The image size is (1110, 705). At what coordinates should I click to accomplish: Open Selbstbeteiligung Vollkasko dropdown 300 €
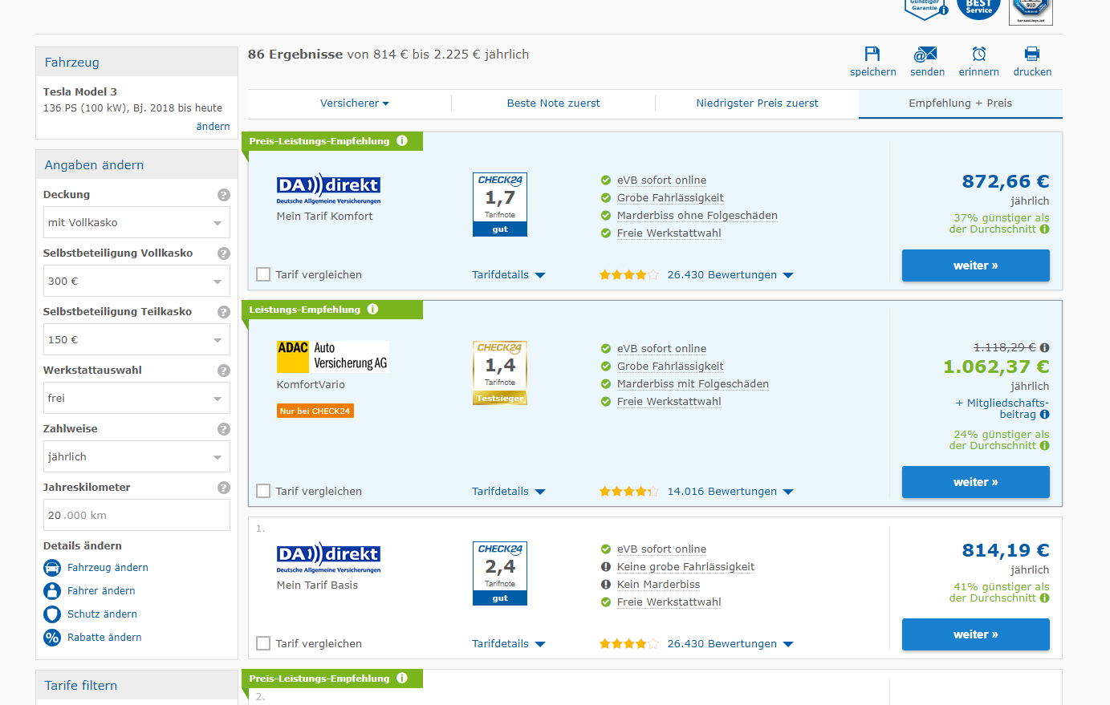click(136, 281)
